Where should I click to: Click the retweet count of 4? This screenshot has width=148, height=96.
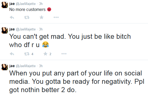pyautogui.click(x=32, y=54)
